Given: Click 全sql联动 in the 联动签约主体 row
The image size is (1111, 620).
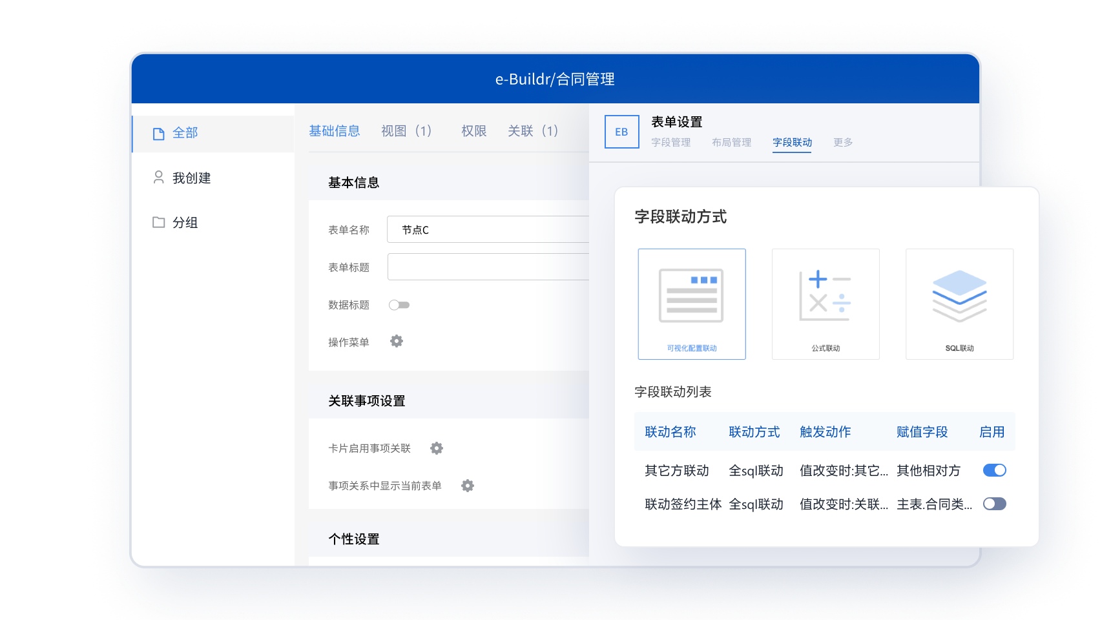Looking at the screenshot, I should click(756, 504).
